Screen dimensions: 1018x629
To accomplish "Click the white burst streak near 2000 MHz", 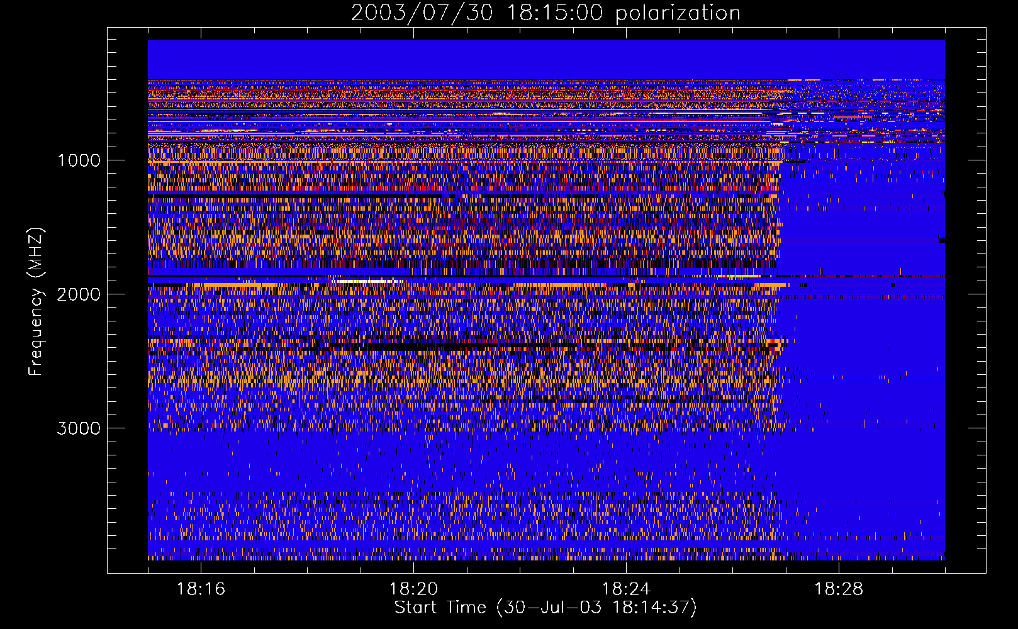I will click(368, 281).
